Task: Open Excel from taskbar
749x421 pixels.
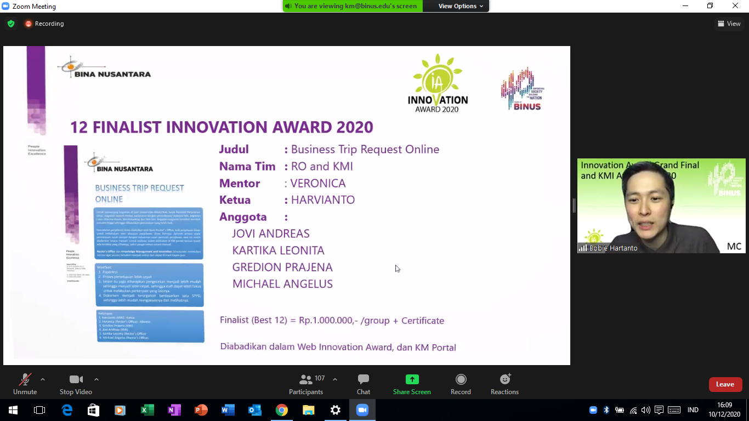Action: (147, 410)
